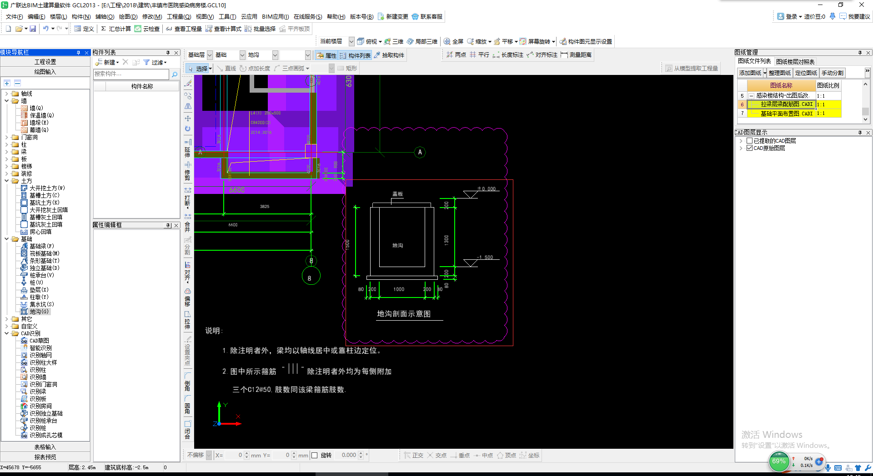Viewport: 873px width, 476px height.
Task: Click the 定位图纸 button
Action: coord(806,73)
